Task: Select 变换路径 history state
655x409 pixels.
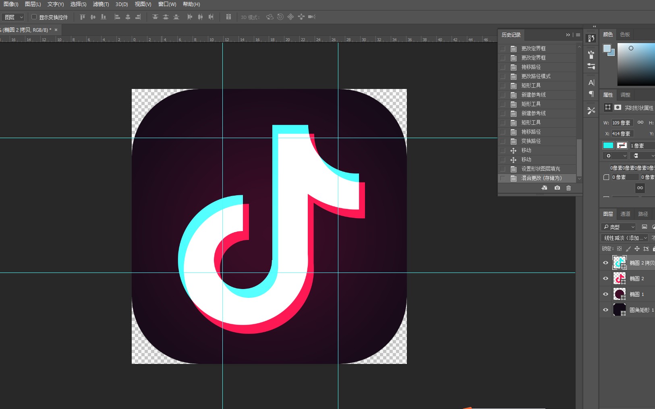Action: pos(537,141)
